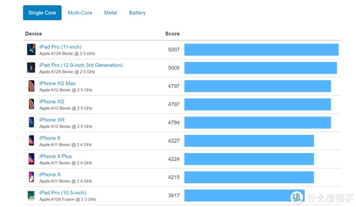Viewport: 356px width, 207px height.
Task: Click the score value 5005
Action: 174,68
